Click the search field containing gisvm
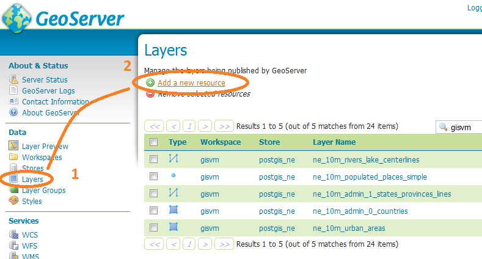The width and height of the screenshot is (482, 259). coord(459,127)
